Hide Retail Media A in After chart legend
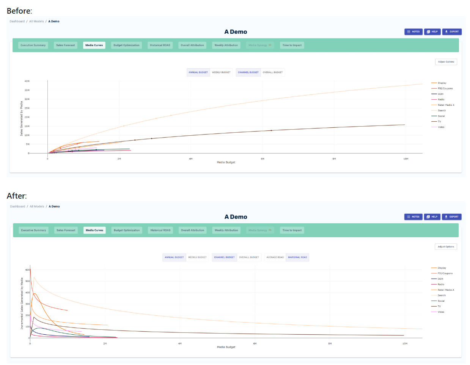Screen dimensions: 470x365 pos(443,290)
